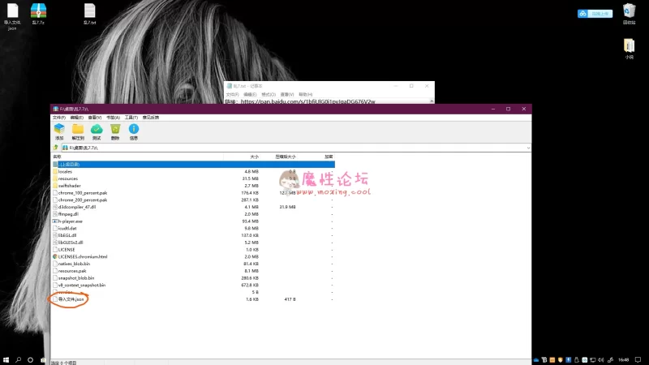The width and height of the screenshot is (649, 365).
Task: Select LICENSES.chromium.html file
Action: point(83,256)
